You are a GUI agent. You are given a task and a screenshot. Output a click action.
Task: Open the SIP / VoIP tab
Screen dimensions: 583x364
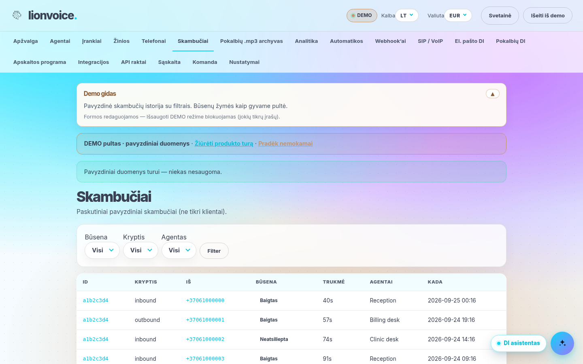430,41
